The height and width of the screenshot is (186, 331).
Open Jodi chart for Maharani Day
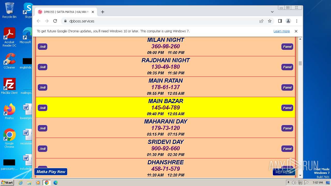tap(43, 128)
